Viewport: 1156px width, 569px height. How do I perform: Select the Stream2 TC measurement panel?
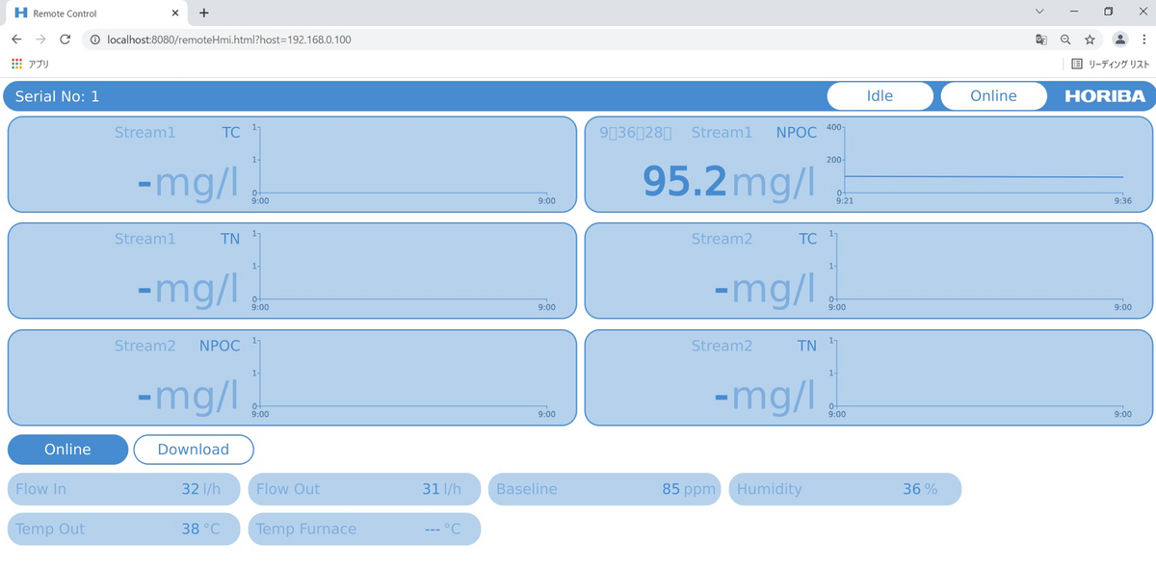(869, 271)
